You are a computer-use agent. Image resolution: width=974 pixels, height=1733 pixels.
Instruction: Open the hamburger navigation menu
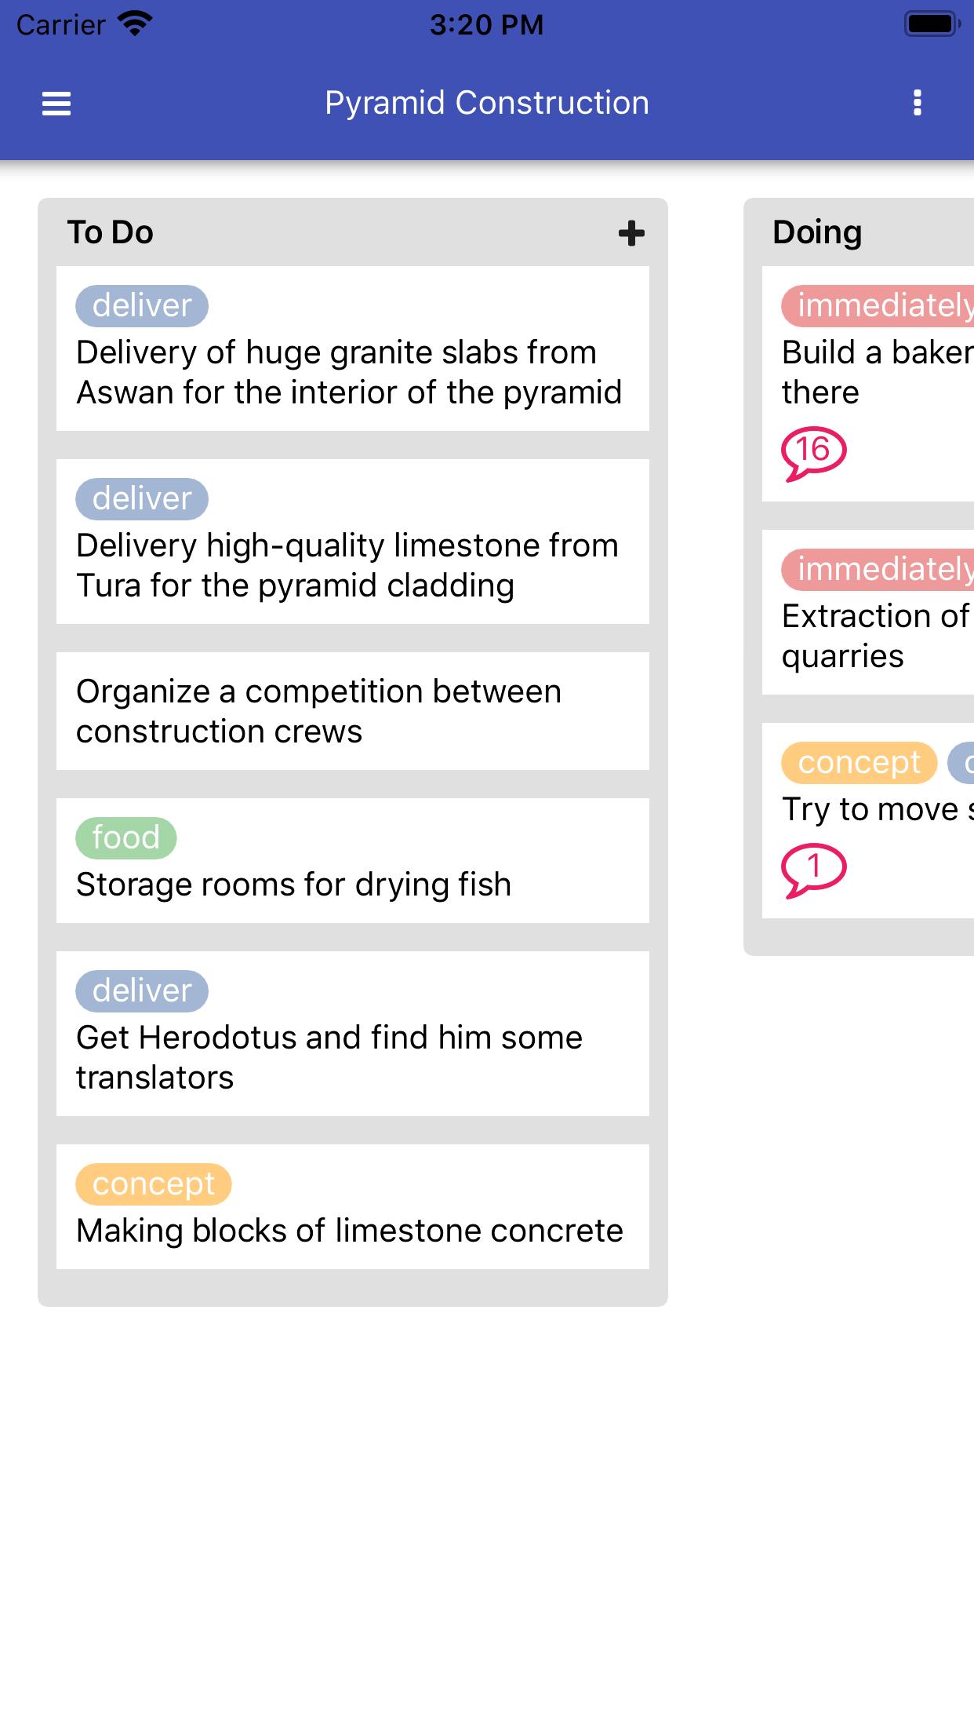click(x=56, y=103)
